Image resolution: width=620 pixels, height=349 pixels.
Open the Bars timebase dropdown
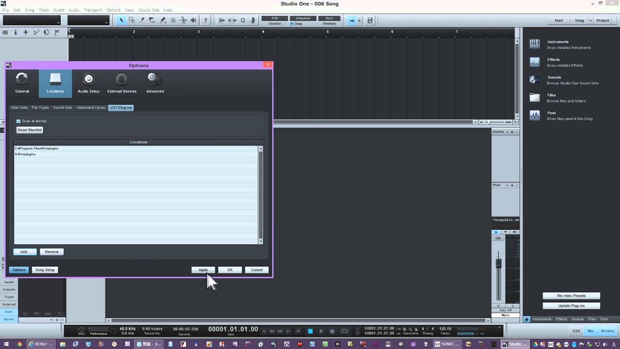coord(329,18)
